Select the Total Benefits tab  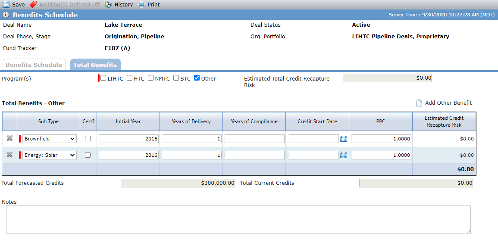[x=95, y=65]
